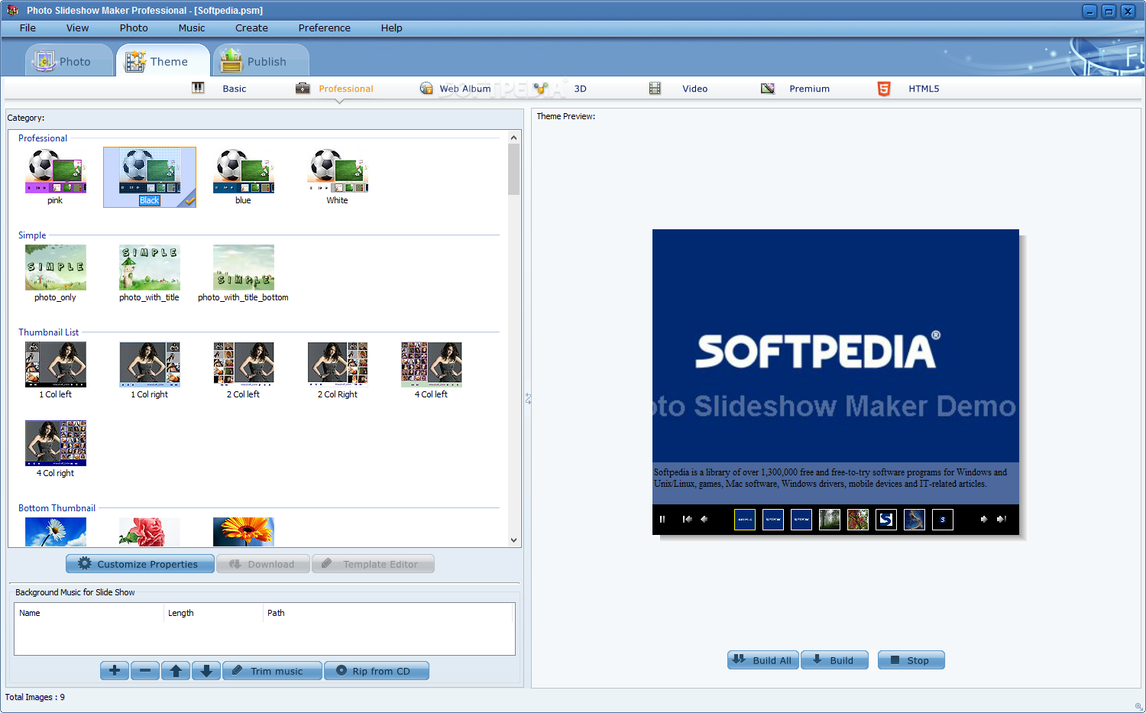Choose the daisy Bottom Thumbnail theme
1146x713 pixels.
click(55, 532)
